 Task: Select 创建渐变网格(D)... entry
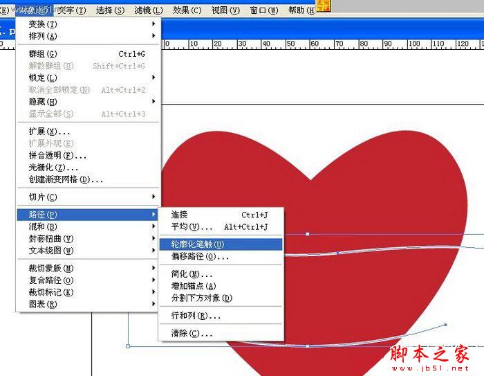tap(89, 179)
